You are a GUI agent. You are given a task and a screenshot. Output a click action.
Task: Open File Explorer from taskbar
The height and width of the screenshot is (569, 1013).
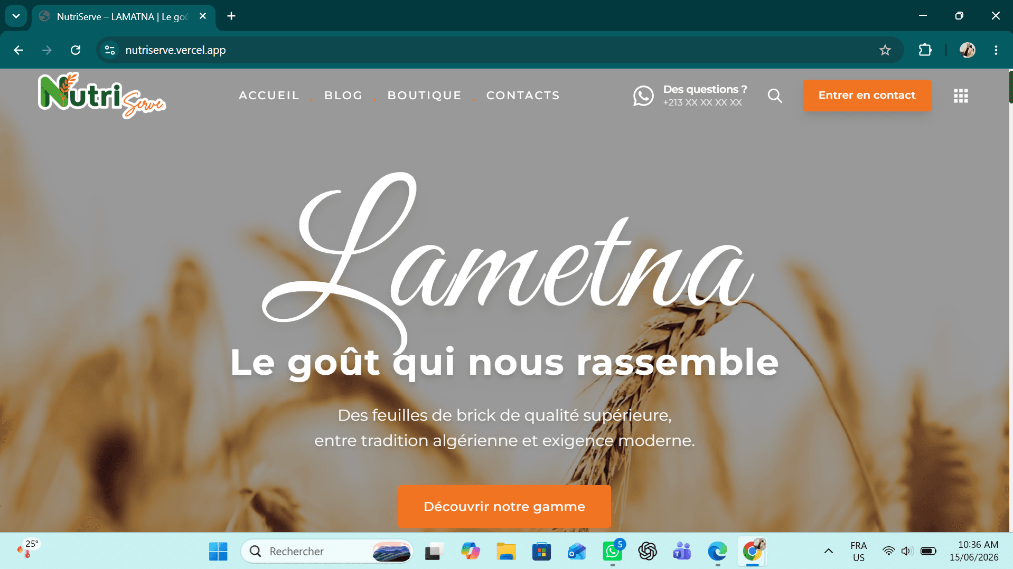point(506,552)
